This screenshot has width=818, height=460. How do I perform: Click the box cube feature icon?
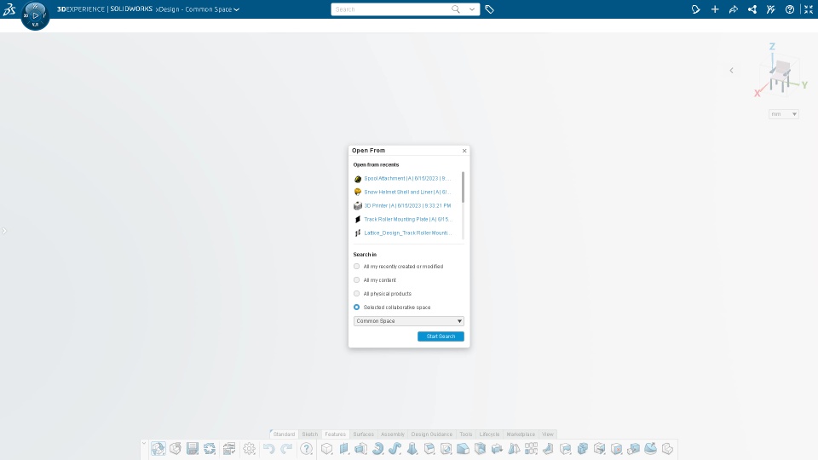(x=326, y=449)
